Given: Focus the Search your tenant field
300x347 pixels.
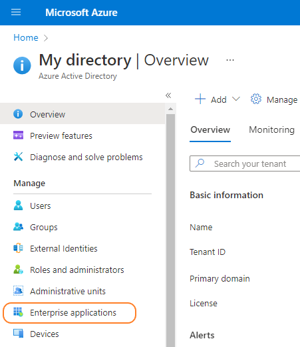Looking at the screenshot, I should (245, 163).
